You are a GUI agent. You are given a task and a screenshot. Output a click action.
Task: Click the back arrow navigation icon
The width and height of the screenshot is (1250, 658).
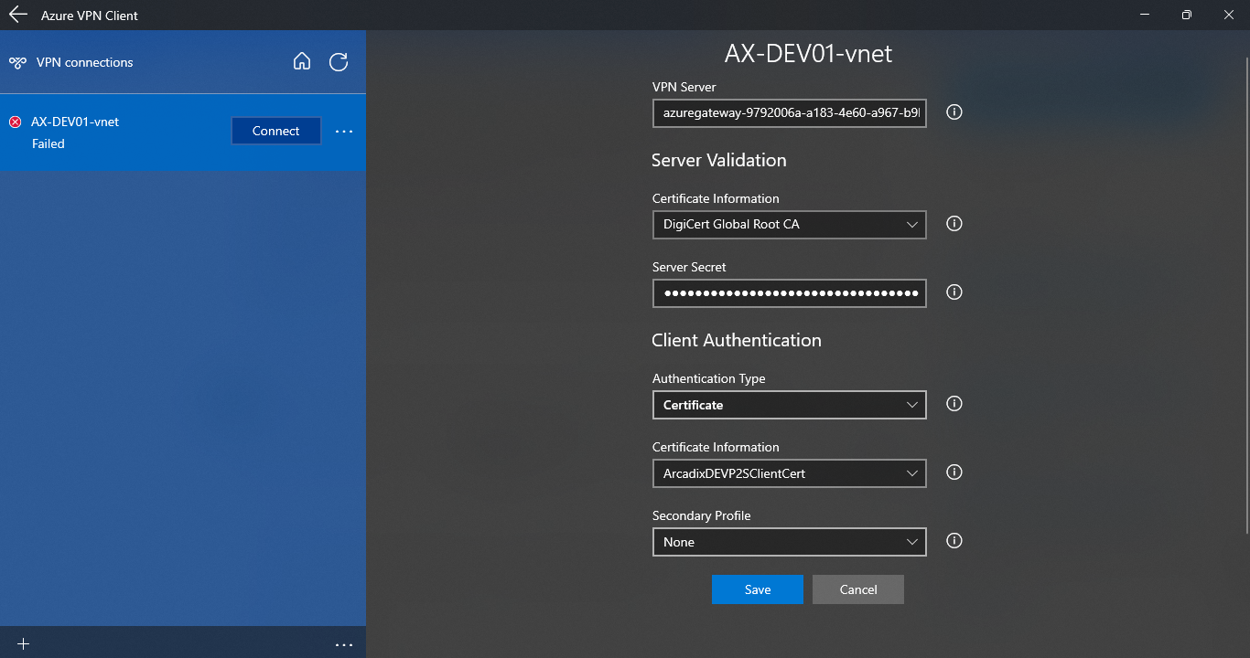coord(17,15)
